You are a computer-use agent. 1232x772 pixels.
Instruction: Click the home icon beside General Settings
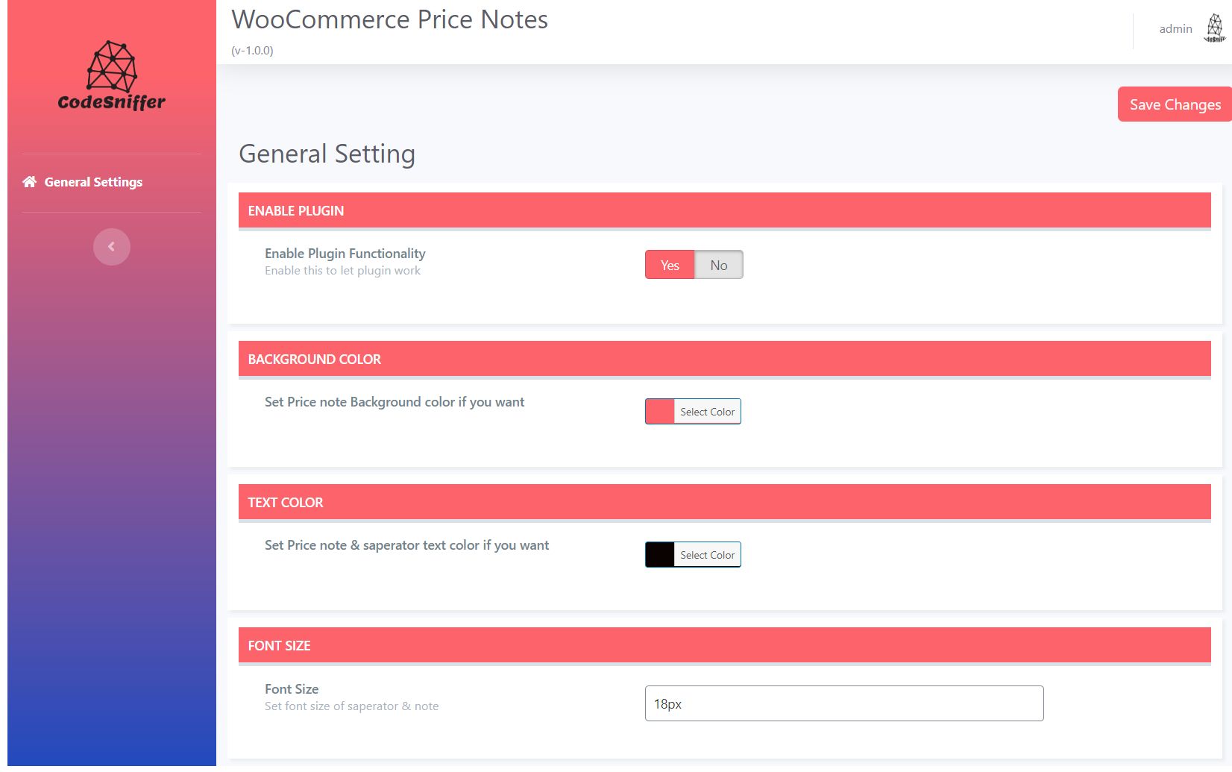(x=30, y=182)
